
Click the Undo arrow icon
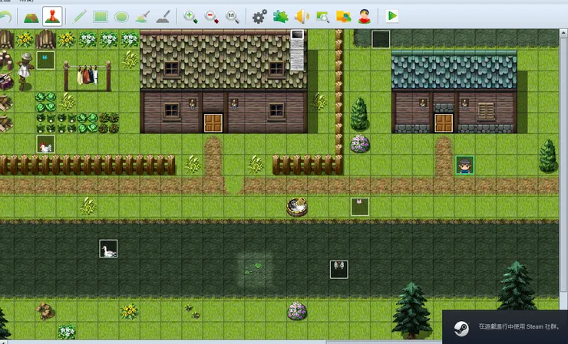[5, 17]
